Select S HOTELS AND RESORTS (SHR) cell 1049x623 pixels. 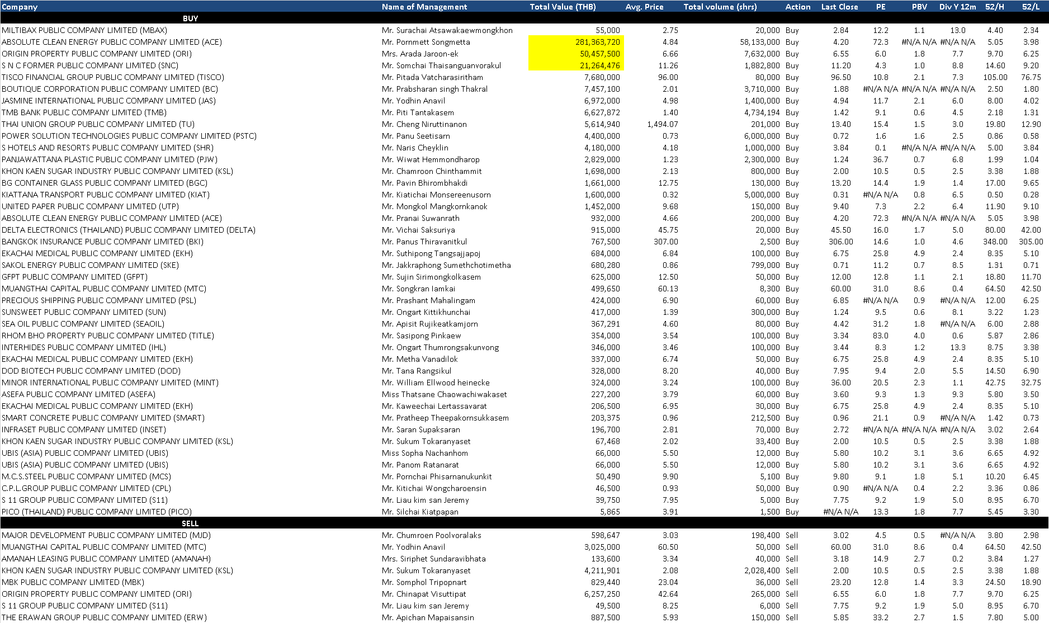click(x=107, y=148)
